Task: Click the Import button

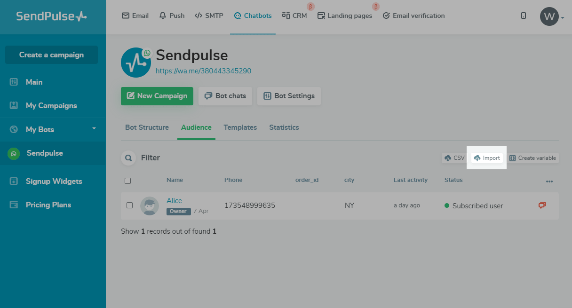Action: click(487, 158)
